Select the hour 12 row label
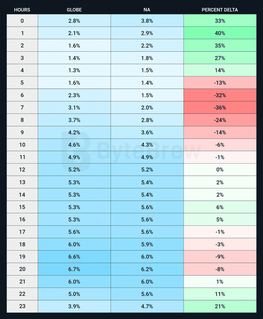This screenshot has height=319, width=263. click(22, 170)
